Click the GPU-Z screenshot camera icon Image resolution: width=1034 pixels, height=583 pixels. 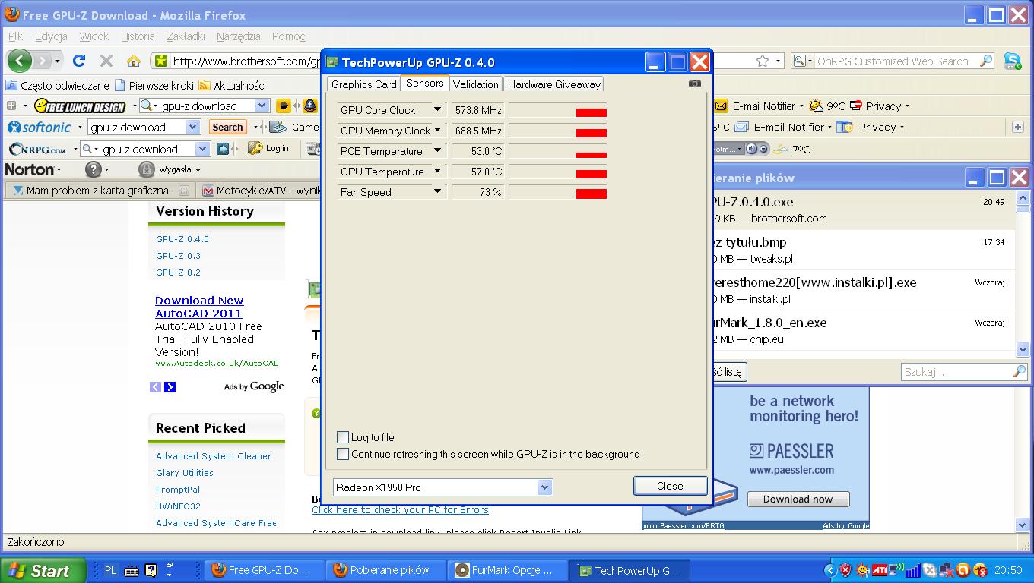click(694, 84)
